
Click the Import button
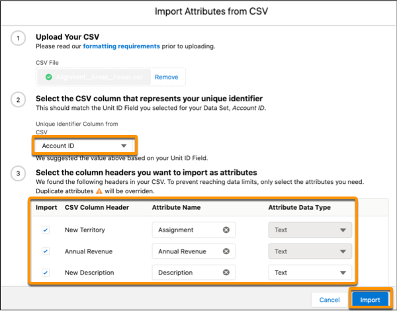pos(370,300)
